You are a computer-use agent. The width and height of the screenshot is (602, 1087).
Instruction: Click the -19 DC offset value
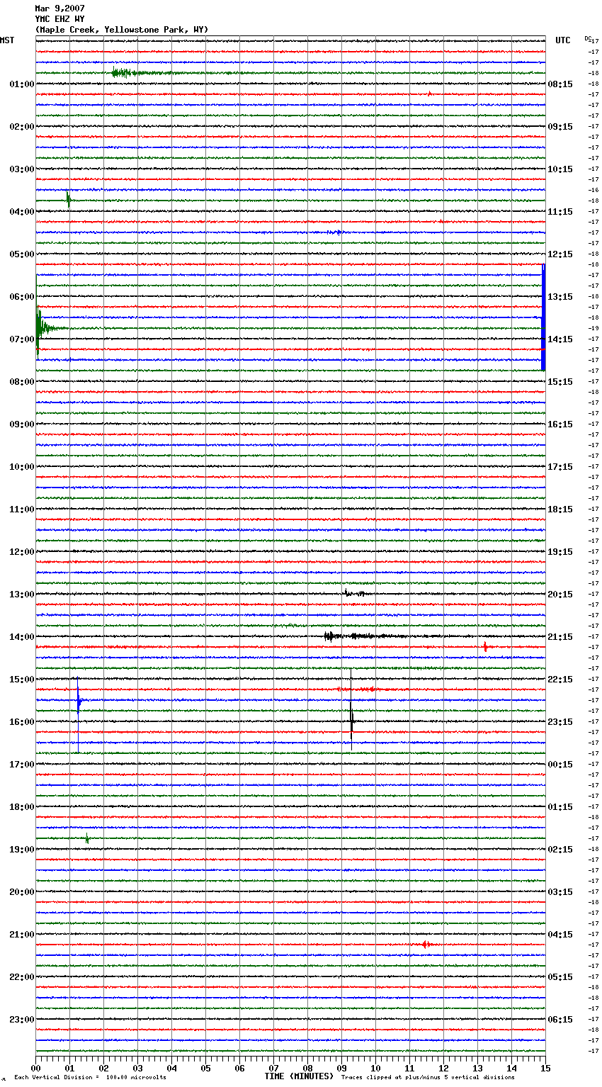(x=594, y=329)
